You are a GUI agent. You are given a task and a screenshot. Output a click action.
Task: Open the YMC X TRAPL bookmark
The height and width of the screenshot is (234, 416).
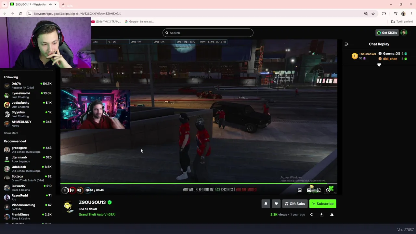pyautogui.click(x=106, y=22)
